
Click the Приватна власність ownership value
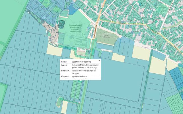(x=80, y=77)
